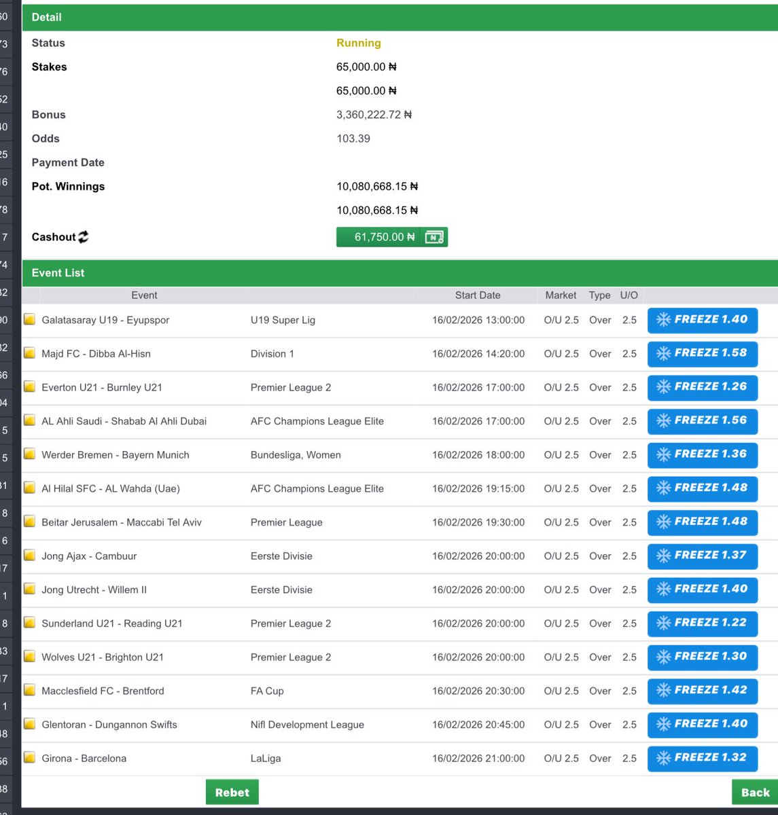Click yellow status icon for Wolves U21 - Brighton U21
The height and width of the screenshot is (815, 778).
click(x=30, y=657)
